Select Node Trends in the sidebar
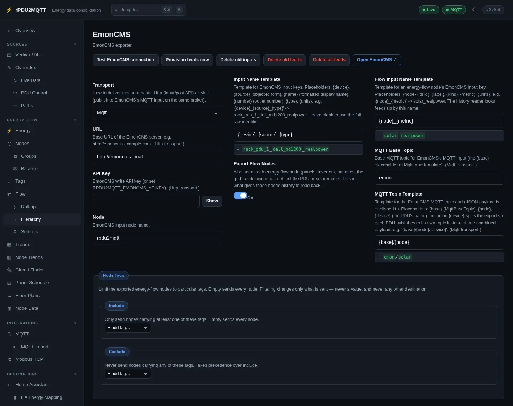 point(42,257)
